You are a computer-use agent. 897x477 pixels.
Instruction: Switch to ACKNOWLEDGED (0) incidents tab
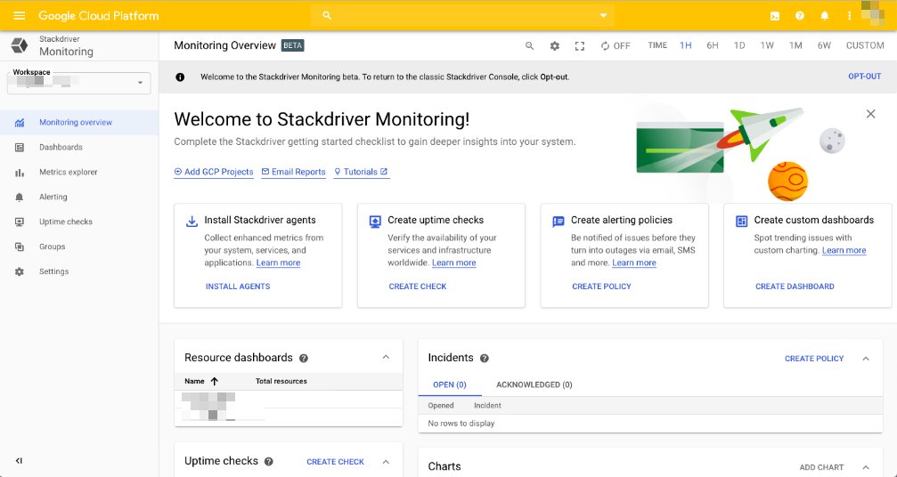click(x=534, y=384)
